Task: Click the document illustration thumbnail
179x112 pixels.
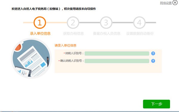Action: [31, 59]
